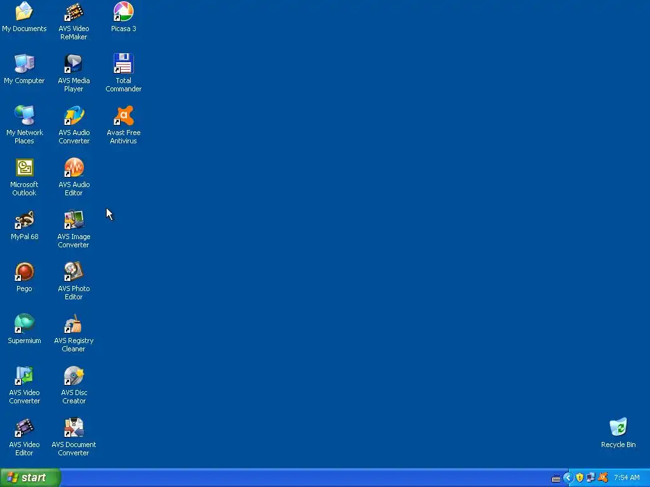Open the Start menu
The image size is (650, 487).
[x=30, y=477]
